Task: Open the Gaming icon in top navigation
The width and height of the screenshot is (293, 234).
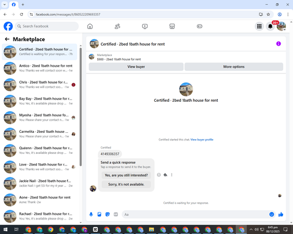Action: coord(199,26)
